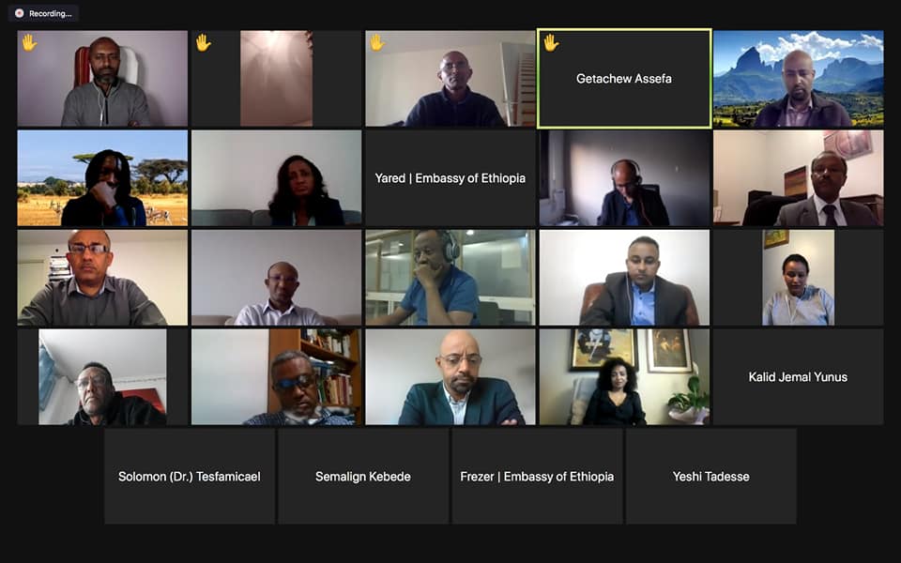Click raised hand on the blank wall video tile
Viewport: 901px width, 563px height.
click(204, 42)
